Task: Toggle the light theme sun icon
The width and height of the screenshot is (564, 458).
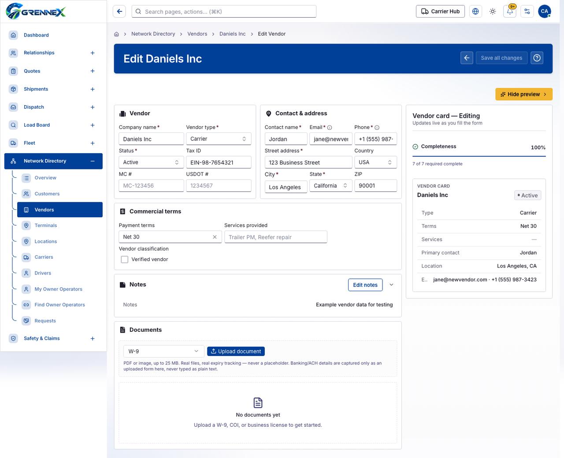Action: click(x=493, y=11)
